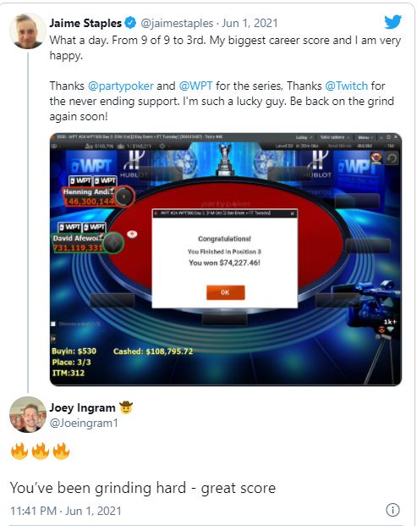Screen dimensions: 417x526
Task: Open the Menu dropdown in poker client
Action: [365, 137]
